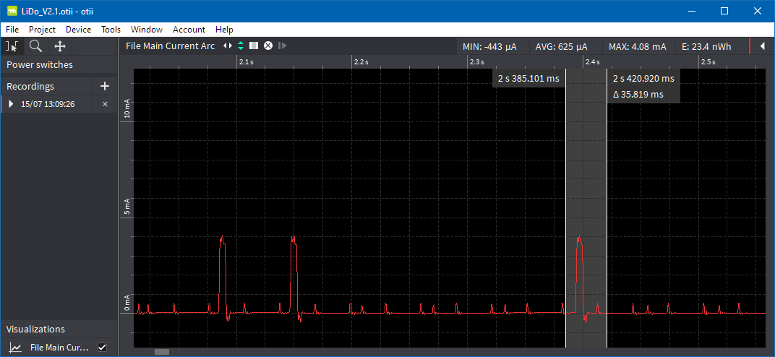Uncheck File Main Current visualization checkbox
775x357 pixels.
pos(102,348)
